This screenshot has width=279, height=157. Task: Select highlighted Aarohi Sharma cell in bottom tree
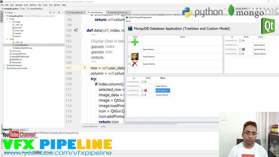(x=163, y=91)
